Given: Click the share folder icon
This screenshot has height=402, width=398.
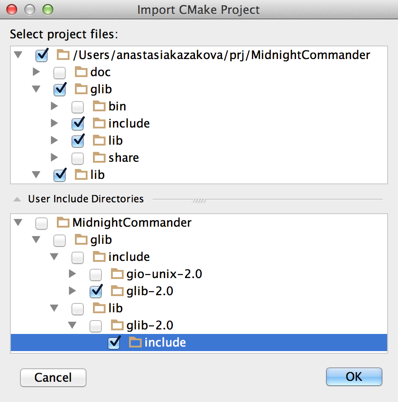Looking at the screenshot, I should (99, 157).
